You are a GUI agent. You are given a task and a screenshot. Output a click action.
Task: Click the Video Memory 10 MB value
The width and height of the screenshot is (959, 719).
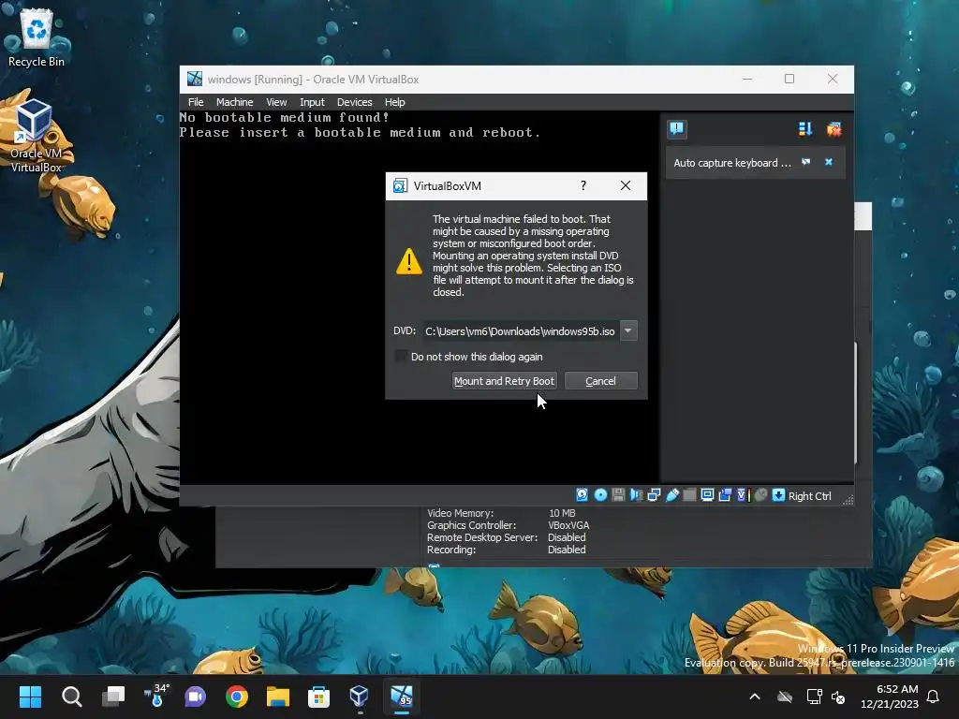click(x=562, y=513)
